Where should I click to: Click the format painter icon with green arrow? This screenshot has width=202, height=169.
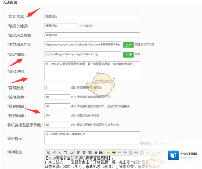pyautogui.click(x=66, y=152)
